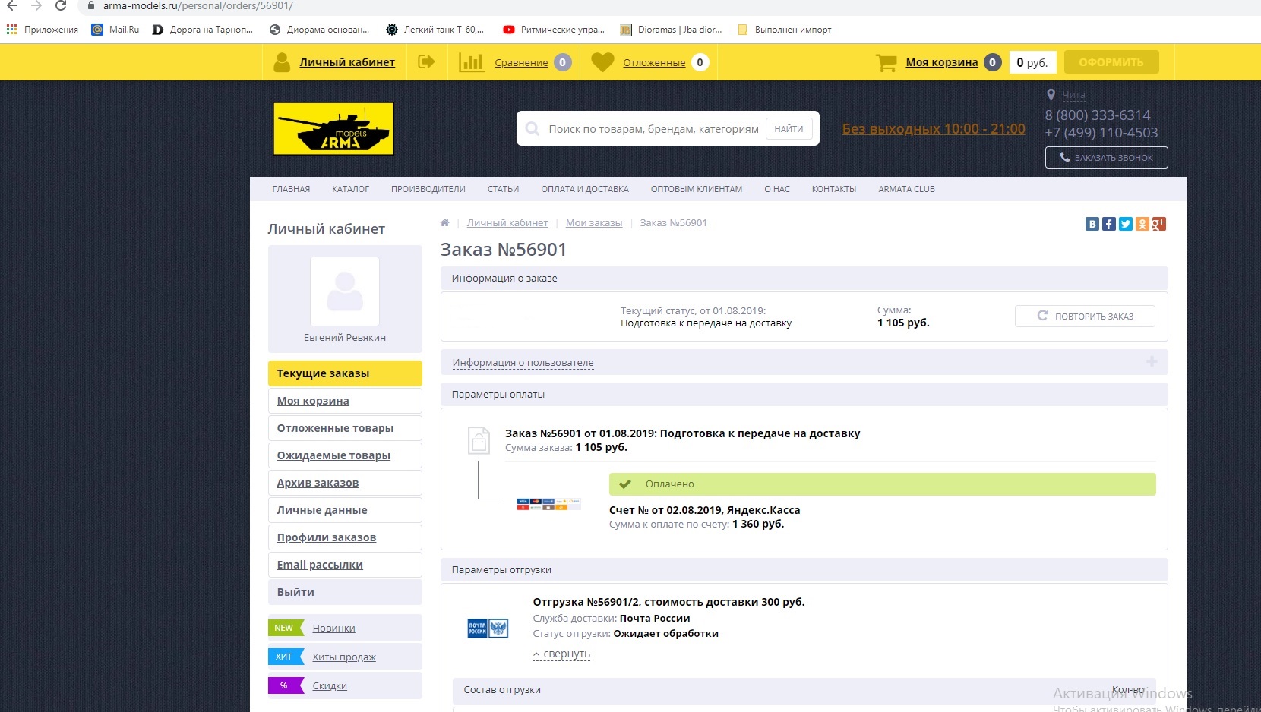Open the comparison bar chart icon

pos(471,62)
